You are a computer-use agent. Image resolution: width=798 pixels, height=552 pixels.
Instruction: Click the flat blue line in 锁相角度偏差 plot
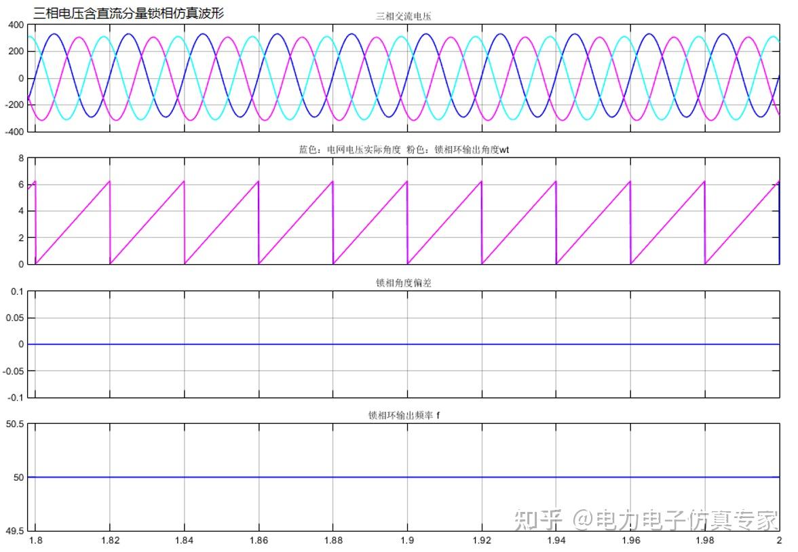point(404,344)
